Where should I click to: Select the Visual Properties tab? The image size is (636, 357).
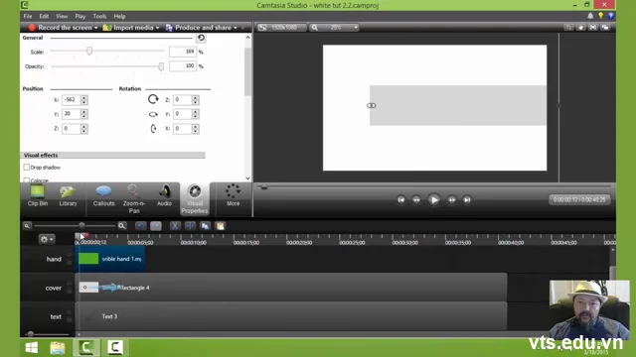(x=195, y=198)
